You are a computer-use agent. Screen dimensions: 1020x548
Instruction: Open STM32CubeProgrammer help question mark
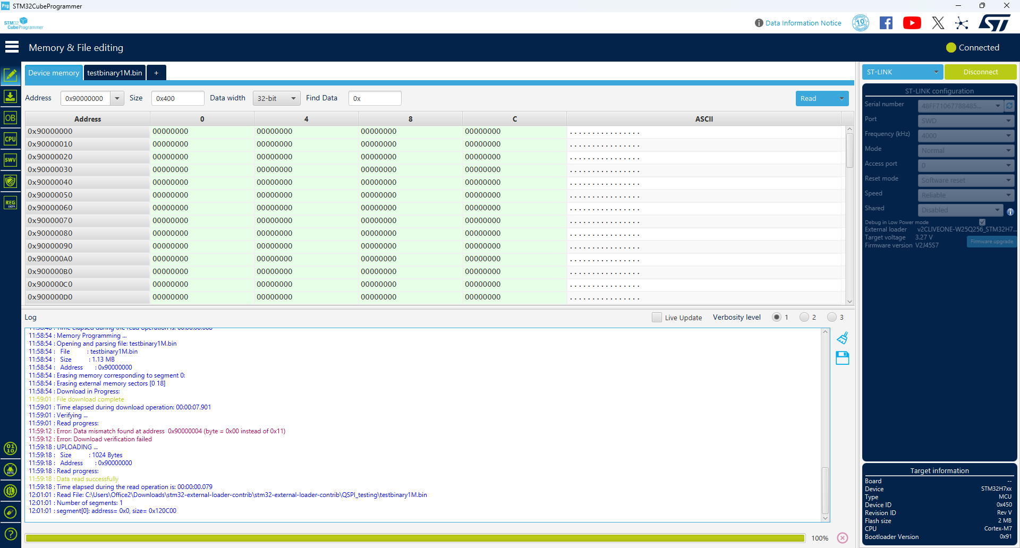coord(11,534)
